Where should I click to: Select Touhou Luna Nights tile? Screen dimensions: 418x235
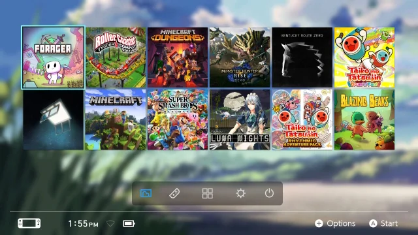(240, 119)
